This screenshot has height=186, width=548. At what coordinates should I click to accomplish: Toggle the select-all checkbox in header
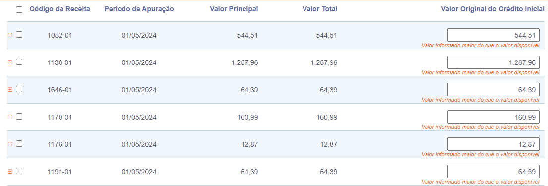pos(19,10)
